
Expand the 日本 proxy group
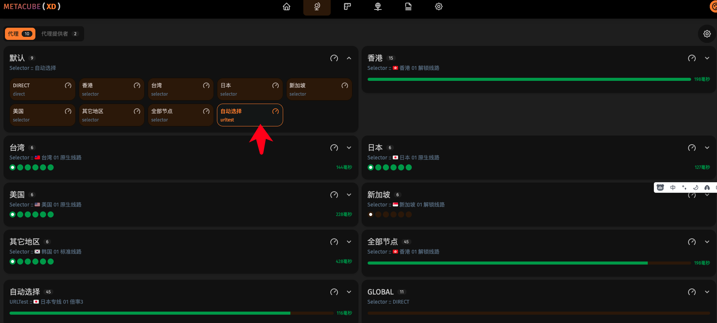(707, 148)
